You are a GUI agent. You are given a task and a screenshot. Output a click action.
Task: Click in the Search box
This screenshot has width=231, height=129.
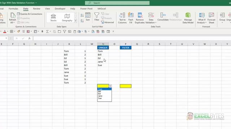pyautogui.click(x=117, y=3)
